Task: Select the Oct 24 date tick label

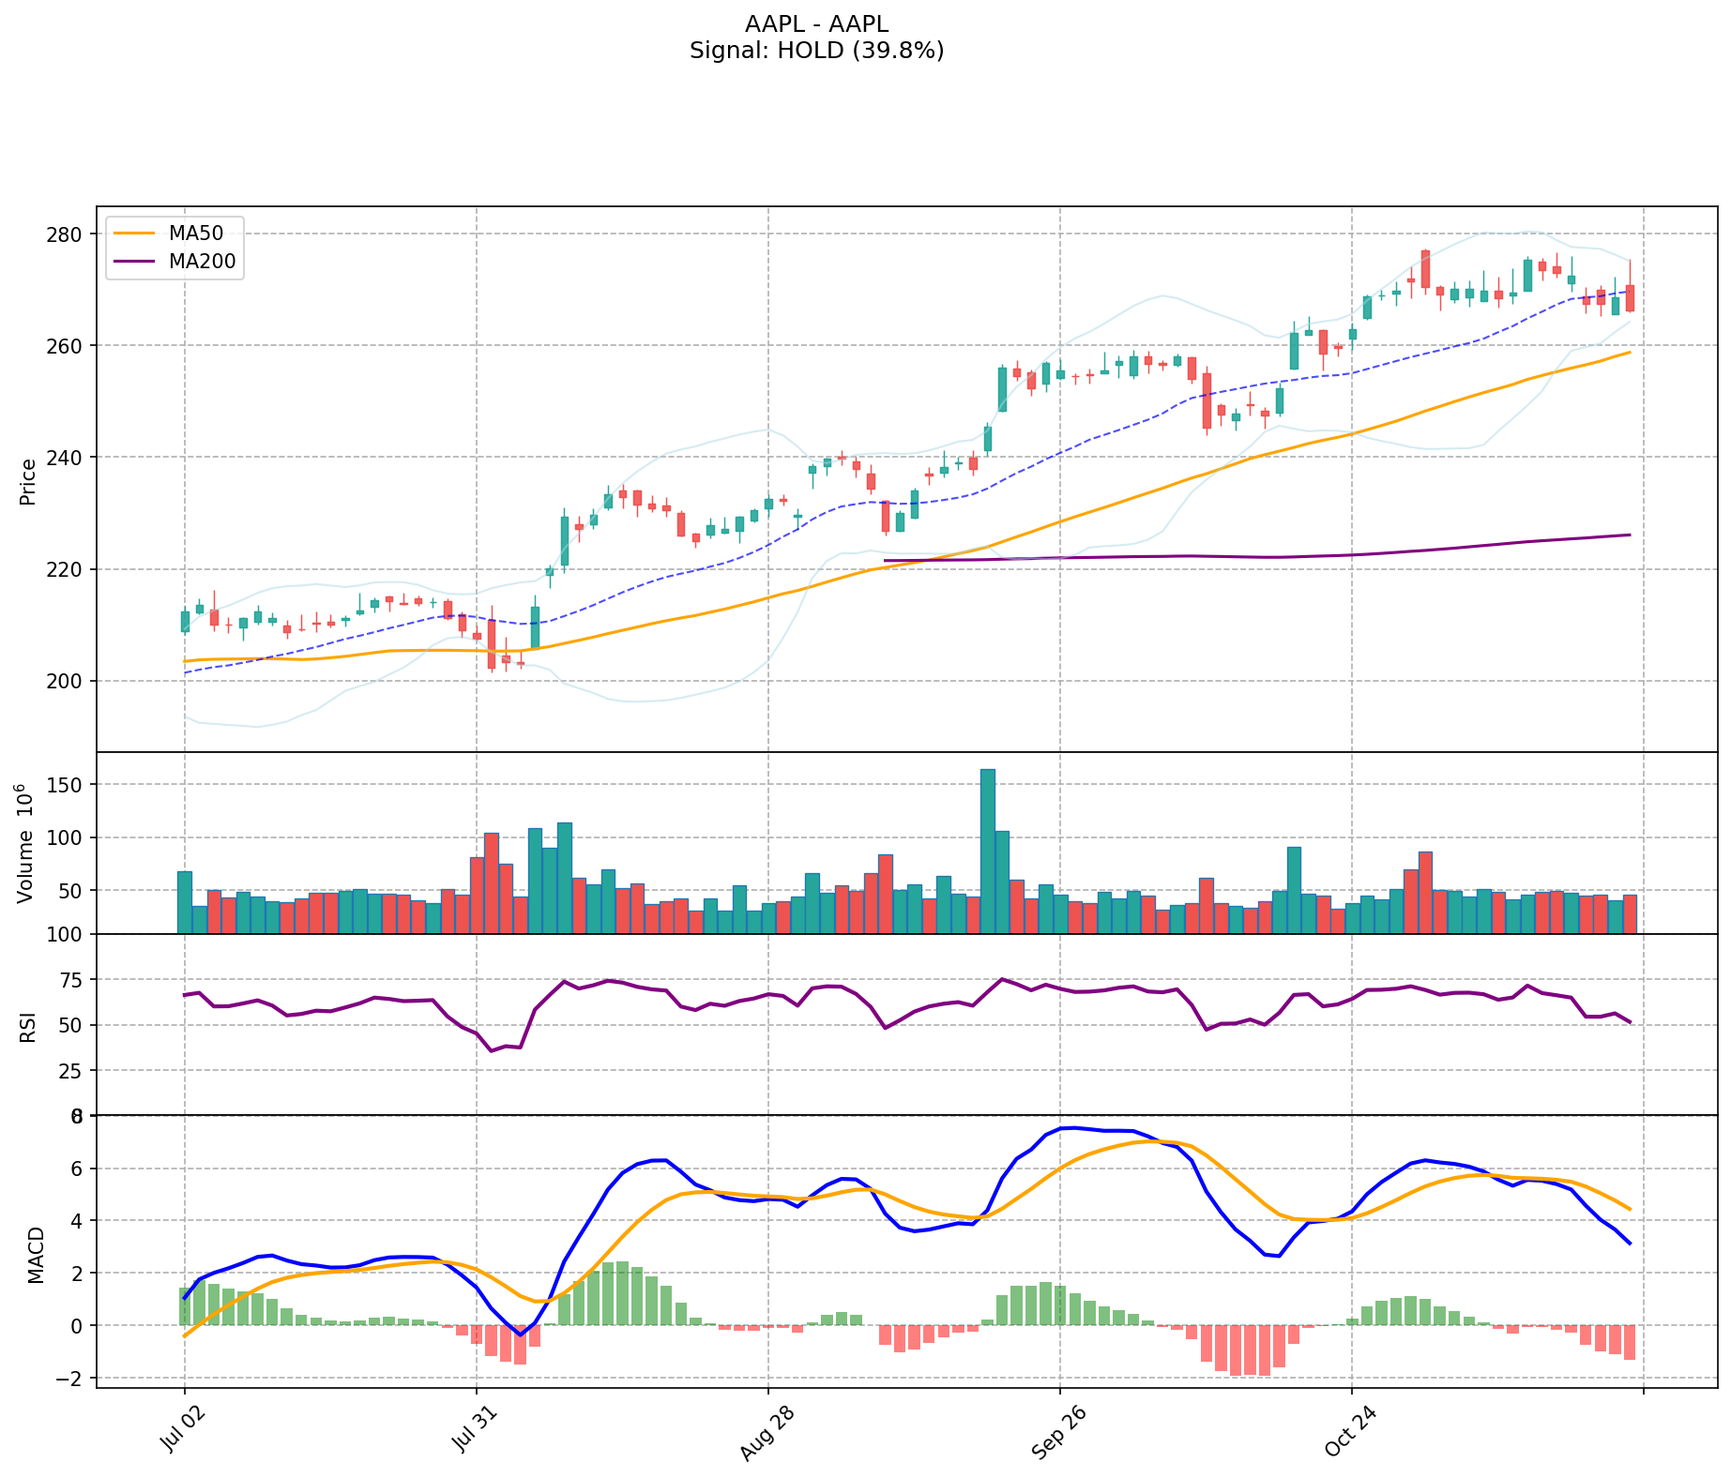Action: point(1349,1433)
